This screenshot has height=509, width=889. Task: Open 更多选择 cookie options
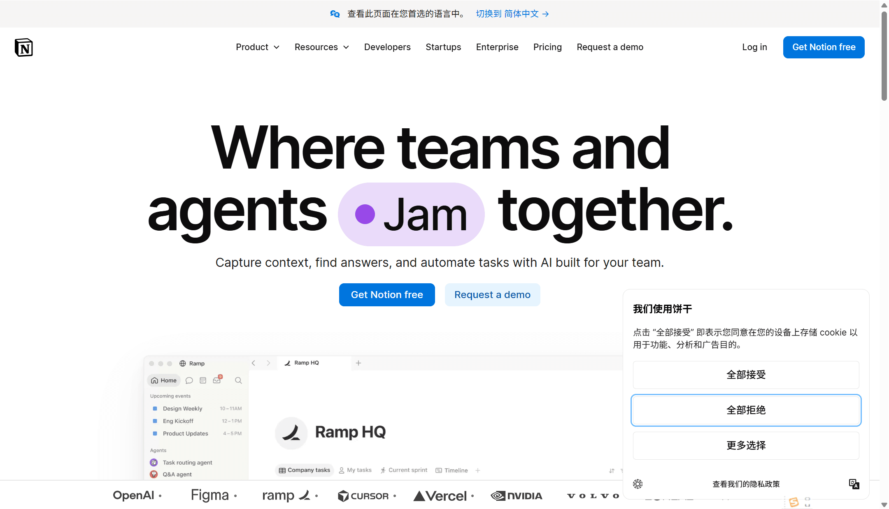point(746,446)
